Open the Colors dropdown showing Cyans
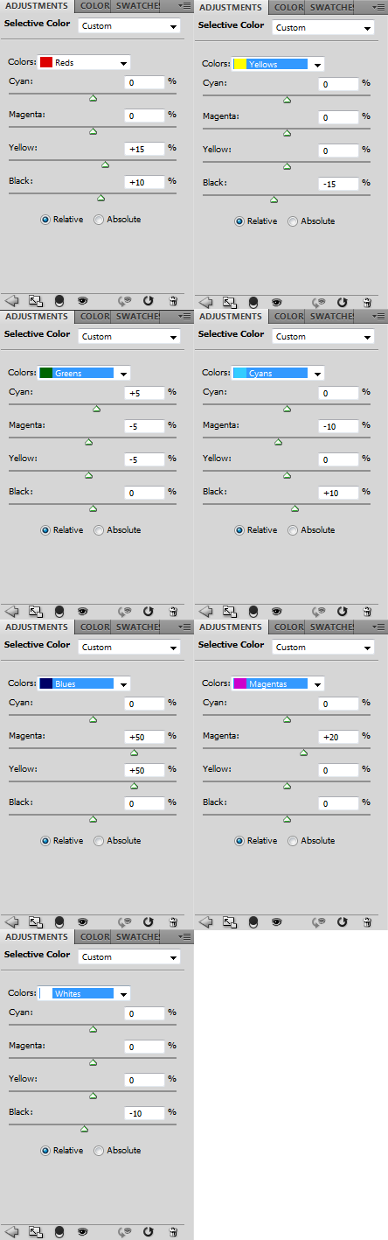The height and width of the screenshot is (1240, 388). point(279,373)
